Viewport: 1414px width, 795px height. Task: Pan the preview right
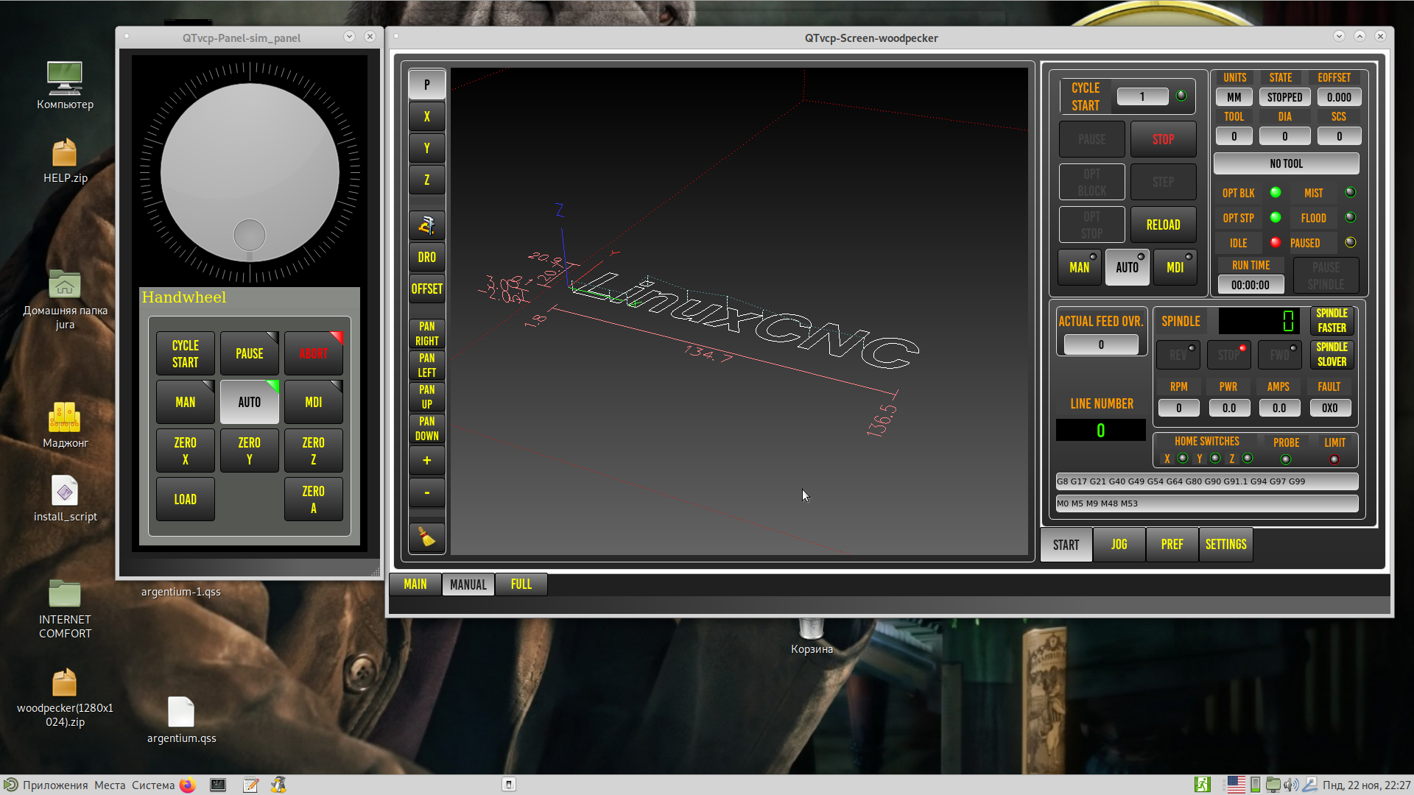point(426,333)
